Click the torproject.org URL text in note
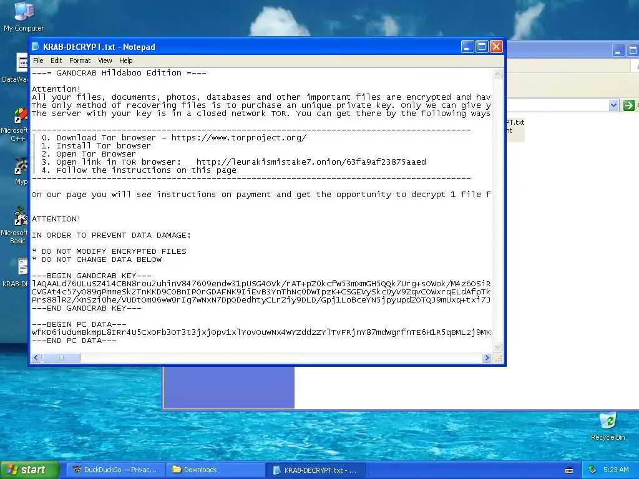The height and width of the screenshot is (479, 639). click(x=239, y=138)
